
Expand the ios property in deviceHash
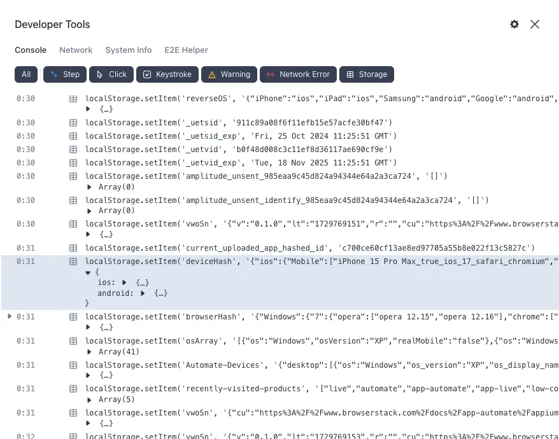[x=125, y=282]
